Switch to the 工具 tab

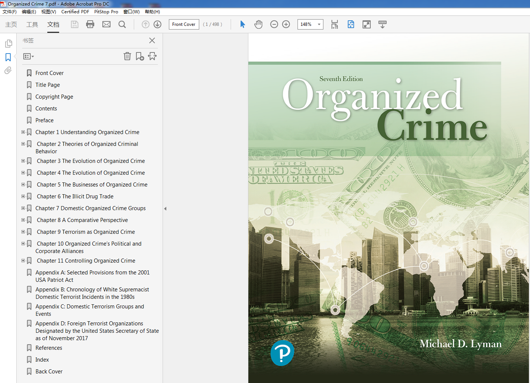point(32,24)
